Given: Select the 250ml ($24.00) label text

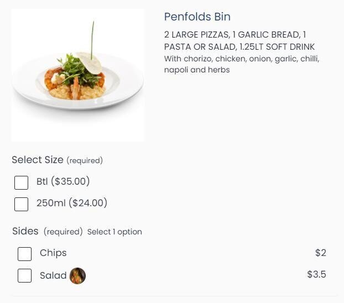Looking at the screenshot, I should (72, 203).
